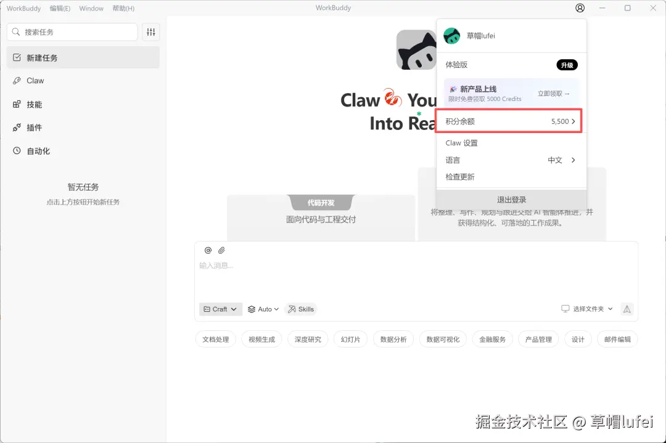Choose the 金融服务 suggestion chip

tap(492, 339)
